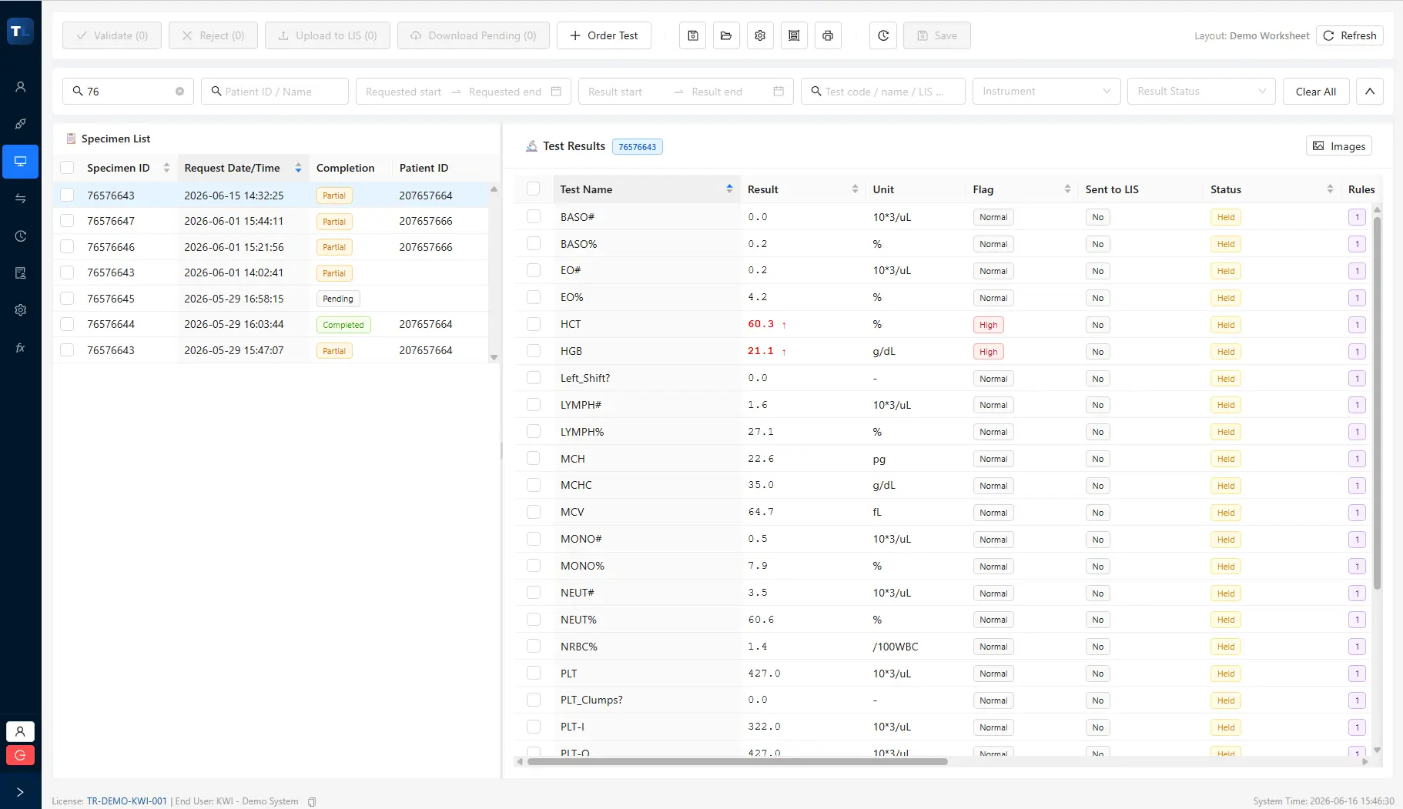Click the Rules badge for BASO# row
This screenshot has width=1403, height=809.
click(1357, 217)
